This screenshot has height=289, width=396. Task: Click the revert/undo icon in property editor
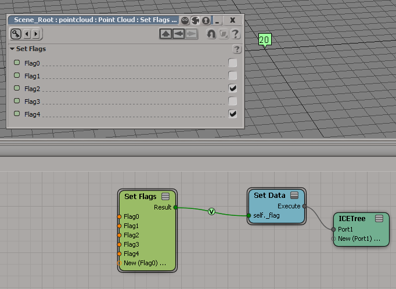point(211,34)
